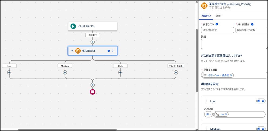Select the デフォルトの結果 path label
This screenshot has height=131, width=268.
pyautogui.click(x=176, y=66)
